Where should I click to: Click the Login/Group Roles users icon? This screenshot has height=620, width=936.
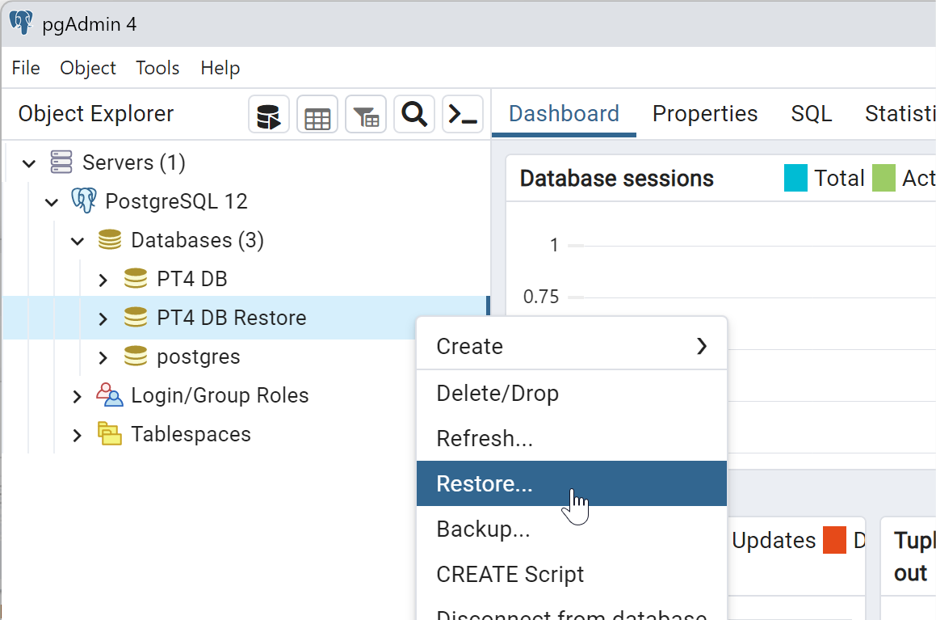tap(110, 394)
